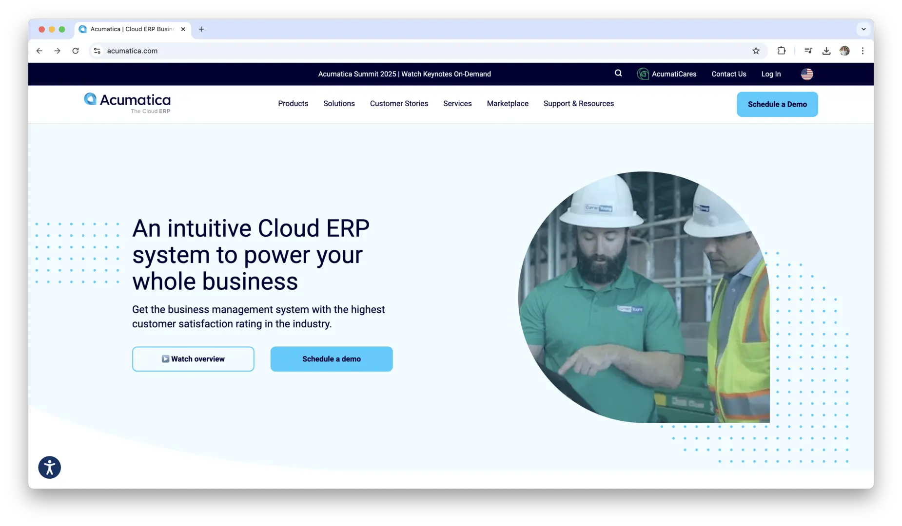Open the accessibility widget icon
Image resolution: width=902 pixels, height=526 pixels.
(50, 468)
